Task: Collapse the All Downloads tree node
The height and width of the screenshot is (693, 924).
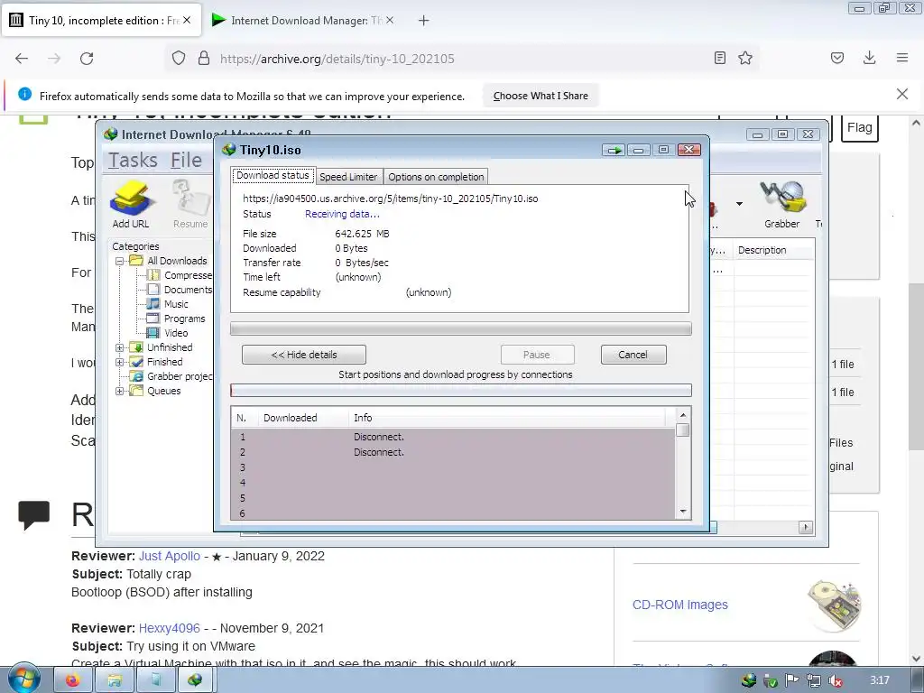Action: click(120, 261)
